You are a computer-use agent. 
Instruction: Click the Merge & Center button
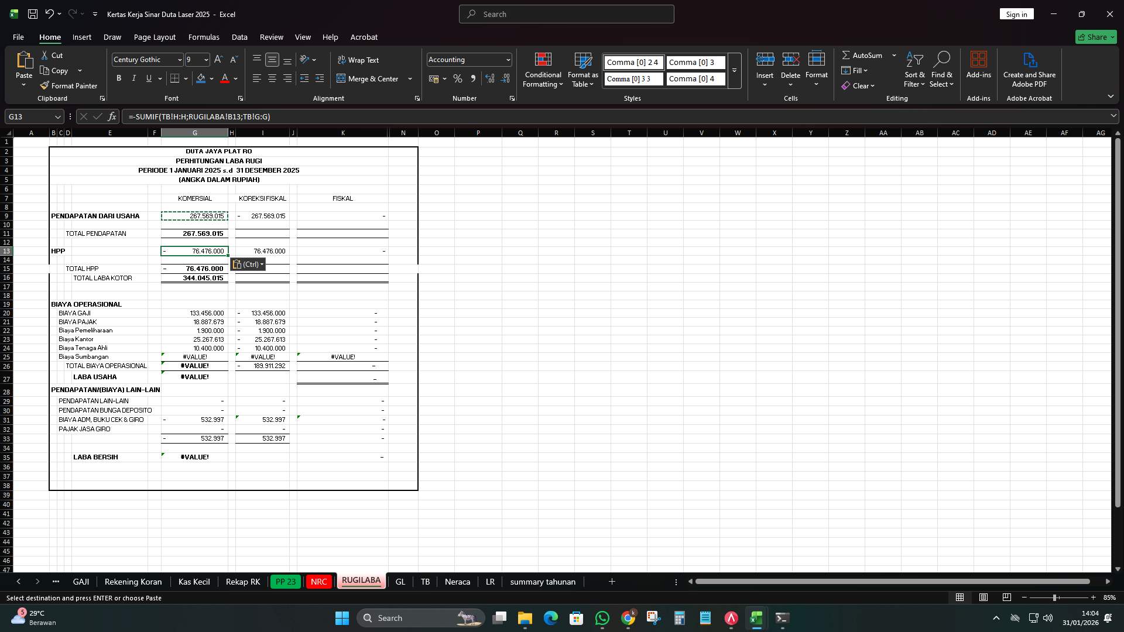370,78
